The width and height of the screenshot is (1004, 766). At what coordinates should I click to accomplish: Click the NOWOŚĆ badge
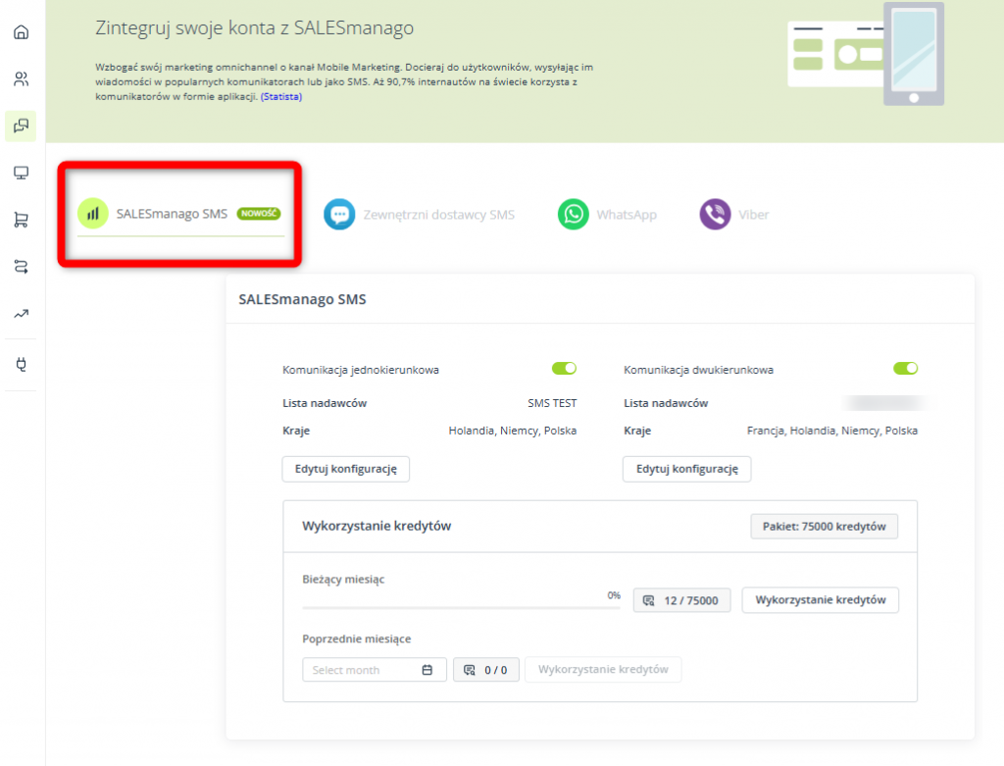click(259, 213)
